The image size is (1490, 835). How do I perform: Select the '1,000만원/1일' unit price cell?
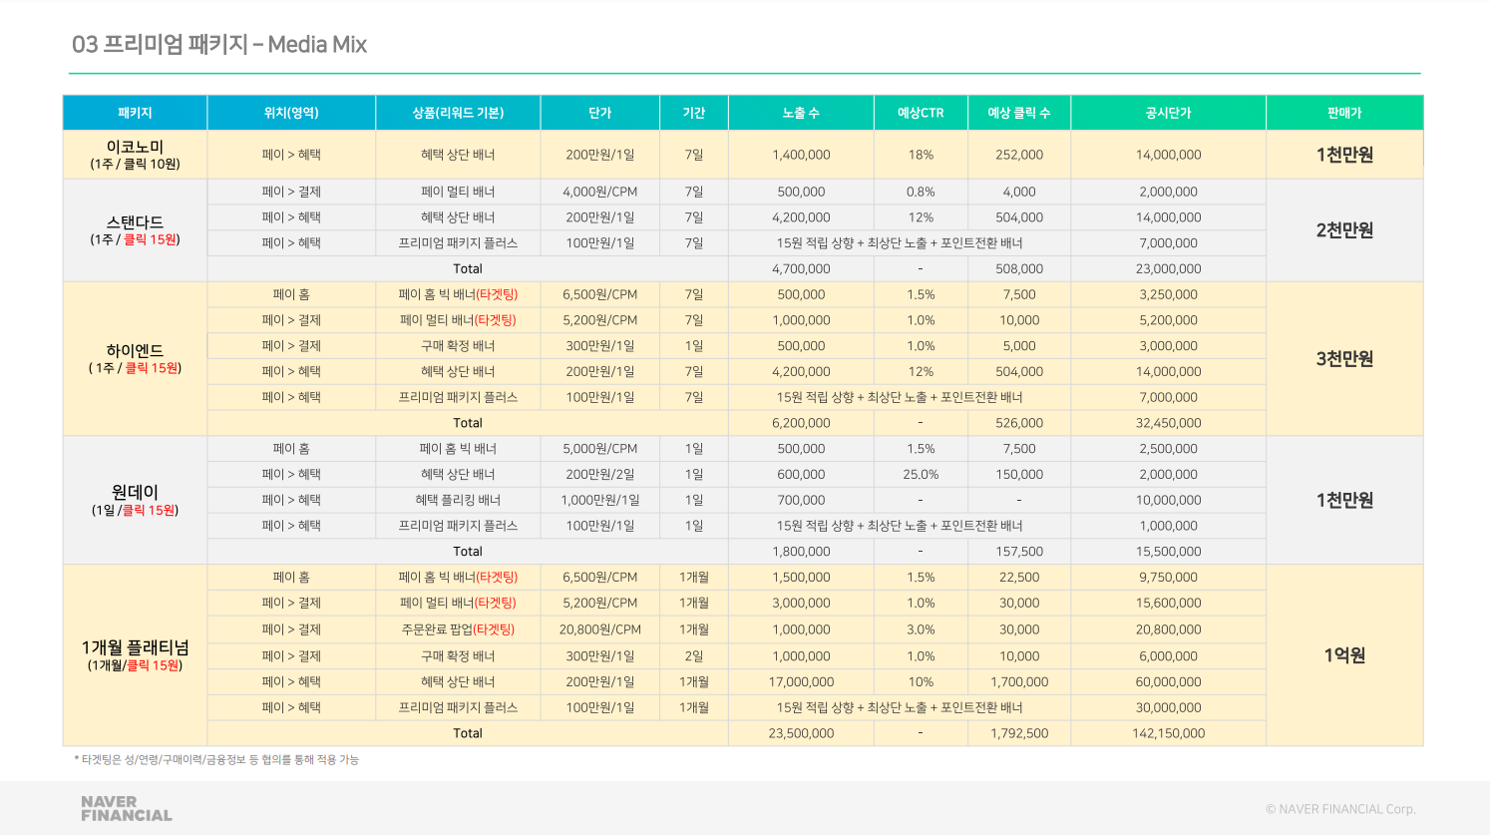coord(599,500)
